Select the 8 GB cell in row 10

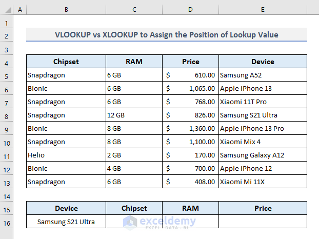click(134, 142)
